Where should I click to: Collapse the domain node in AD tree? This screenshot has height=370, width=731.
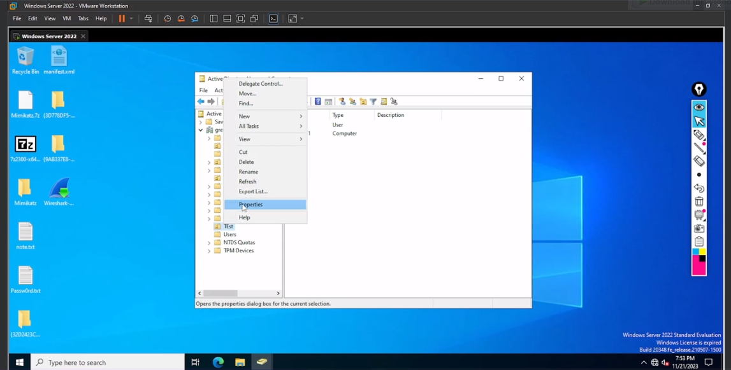coord(201,130)
